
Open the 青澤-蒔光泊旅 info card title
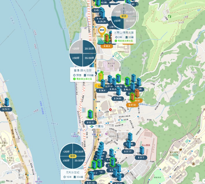tap(83, 71)
